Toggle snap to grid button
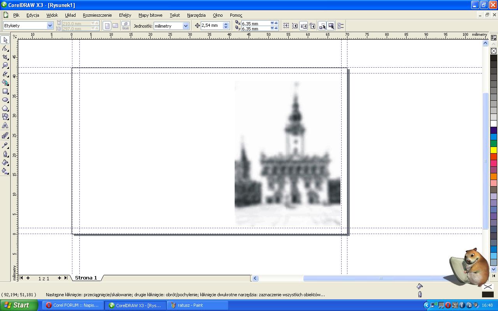498x311 pixels. tap(286, 26)
